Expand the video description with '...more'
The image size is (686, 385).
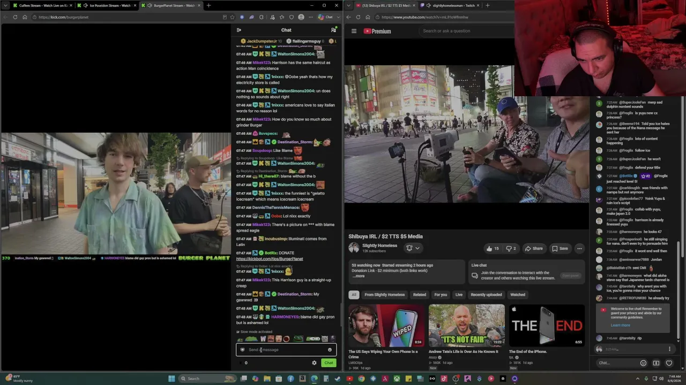359,276
